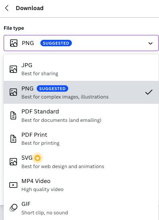Image resolution: width=159 pixels, height=220 pixels.
Task: Select PDF Standard file type
Action: pos(81,115)
